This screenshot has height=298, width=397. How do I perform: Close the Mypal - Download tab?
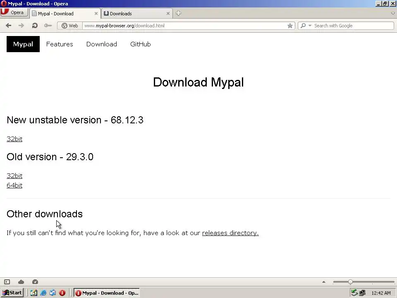(96, 14)
